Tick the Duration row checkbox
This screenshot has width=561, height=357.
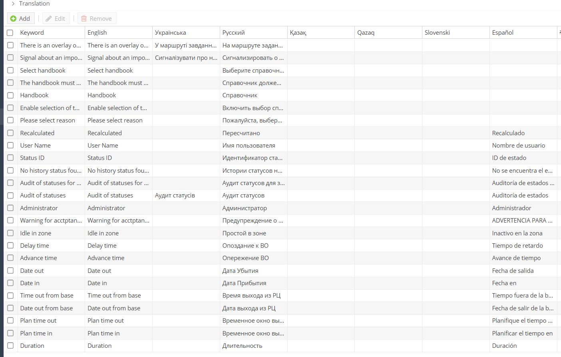(10, 346)
